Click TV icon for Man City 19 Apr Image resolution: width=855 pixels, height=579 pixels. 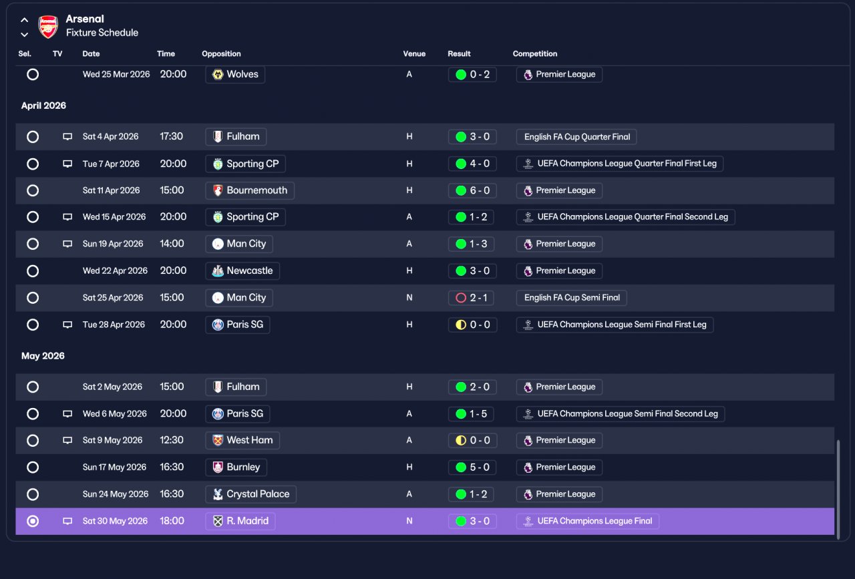click(67, 244)
